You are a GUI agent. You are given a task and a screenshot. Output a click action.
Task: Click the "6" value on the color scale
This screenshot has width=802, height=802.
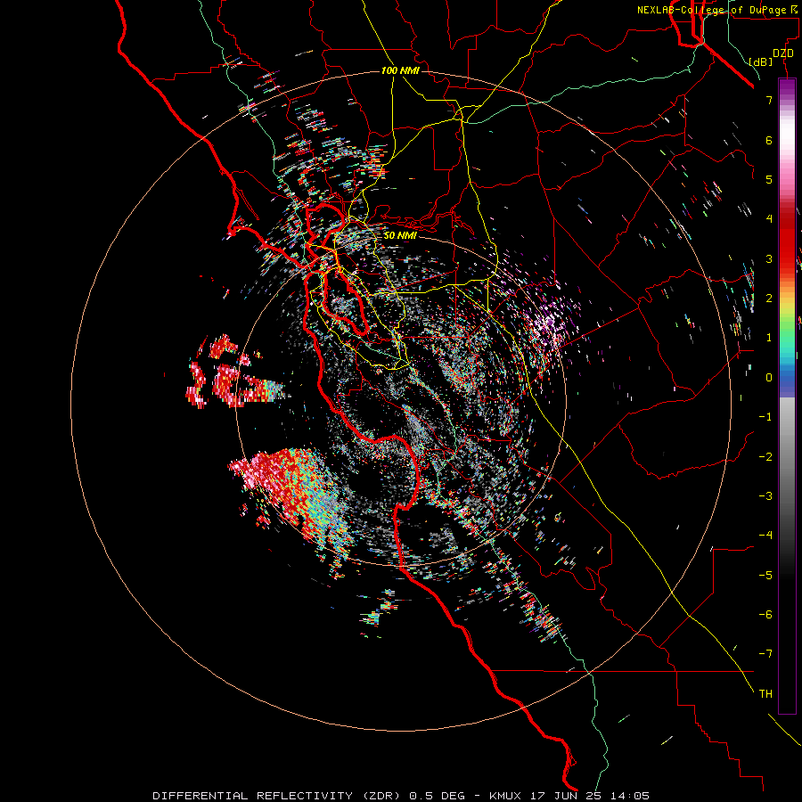tap(769, 140)
